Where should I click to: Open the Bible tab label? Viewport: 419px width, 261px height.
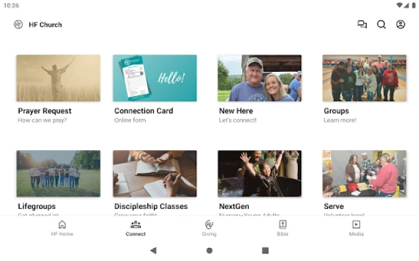tap(283, 234)
